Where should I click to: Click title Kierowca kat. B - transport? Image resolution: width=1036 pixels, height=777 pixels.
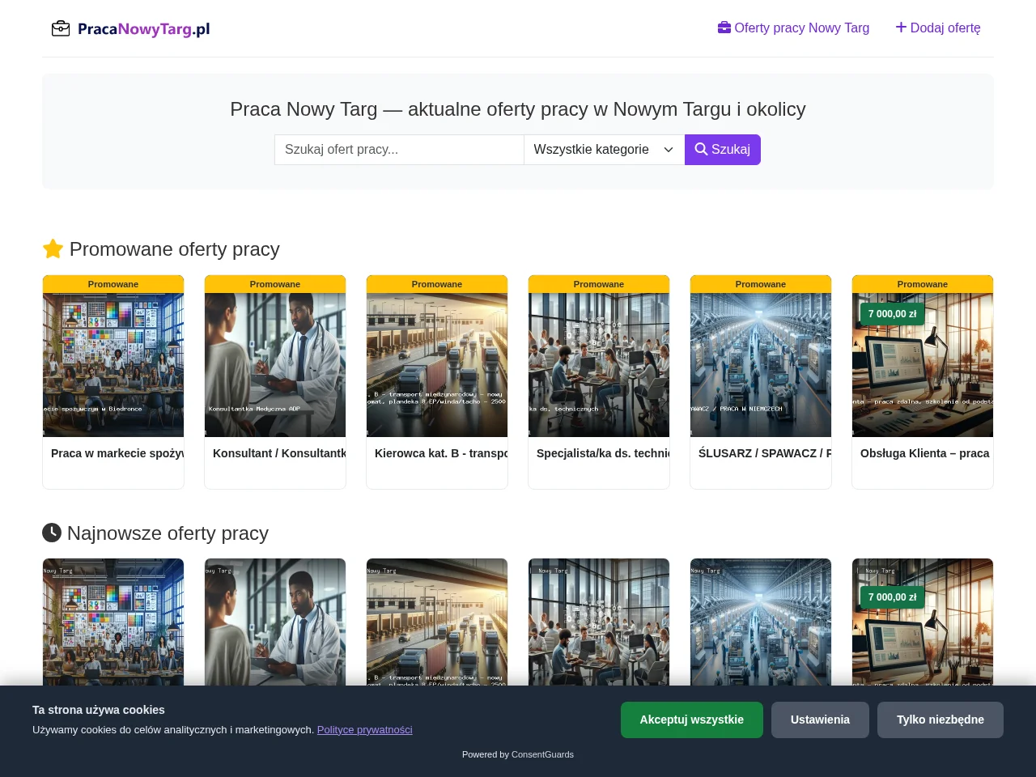[441, 453]
